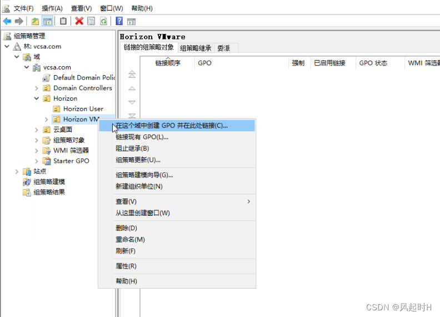
Task: Open the 查看(V) menu in menu bar
Action: click(x=81, y=8)
